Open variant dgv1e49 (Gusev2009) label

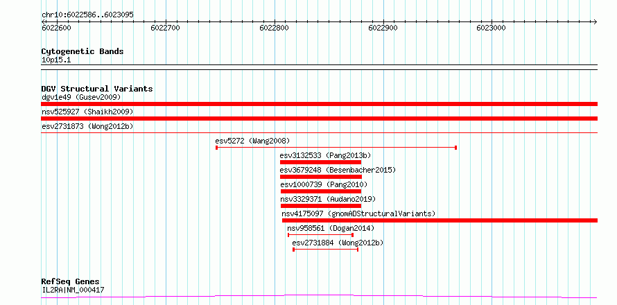tap(81, 97)
